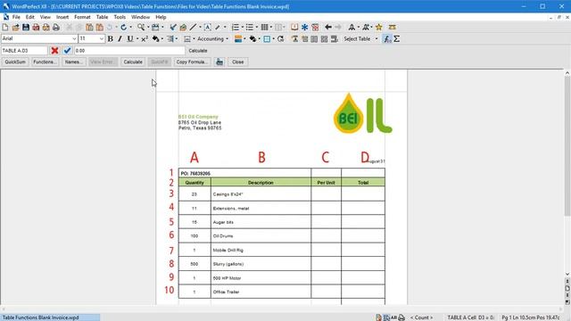Expand the underline style arrow
571x321 pixels.
(x=137, y=39)
